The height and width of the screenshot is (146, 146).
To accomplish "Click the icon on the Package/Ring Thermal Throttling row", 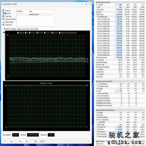I will pyautogui.click(x=97, y=100).
